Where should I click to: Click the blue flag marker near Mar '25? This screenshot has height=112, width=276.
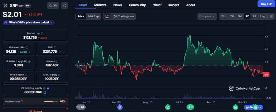click(120, 107)
